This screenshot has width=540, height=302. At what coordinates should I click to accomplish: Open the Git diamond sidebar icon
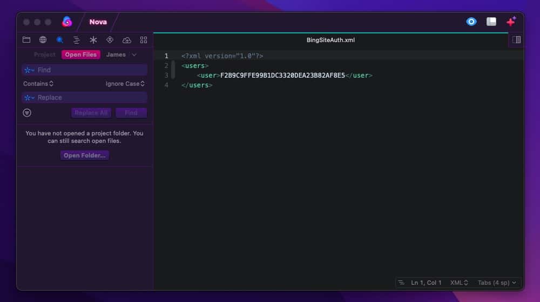[x=110, y=40]
